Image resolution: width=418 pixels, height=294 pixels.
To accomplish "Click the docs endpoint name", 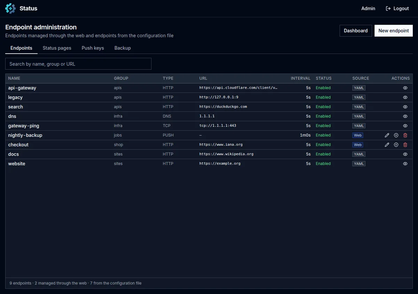I will coord(14,154).
